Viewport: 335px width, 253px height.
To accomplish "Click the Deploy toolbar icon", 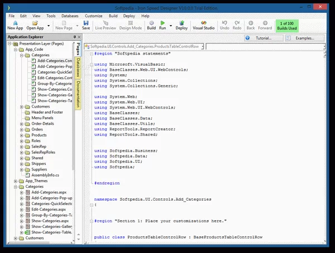I will [181, 25].
